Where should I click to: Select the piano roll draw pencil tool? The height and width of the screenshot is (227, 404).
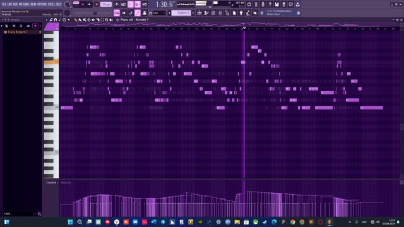pyautogui.click(x=76, y=20)
